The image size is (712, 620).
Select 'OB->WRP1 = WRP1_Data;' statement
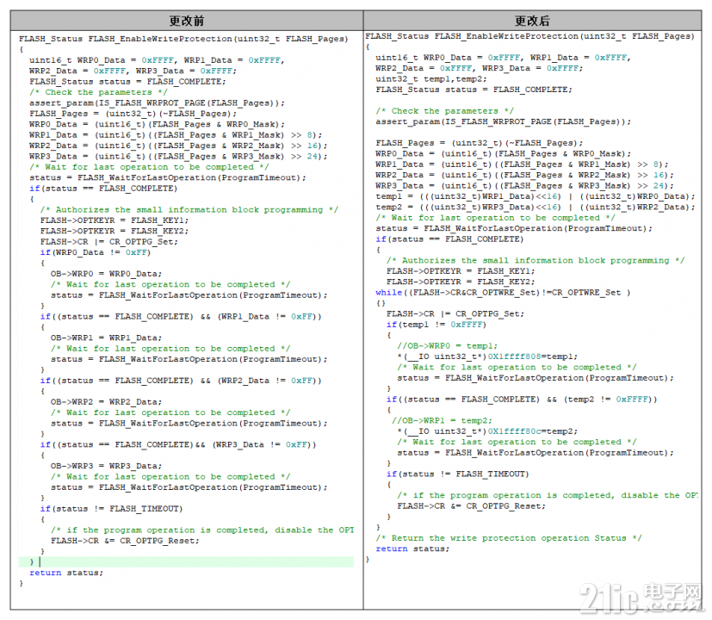click(106, 338)
